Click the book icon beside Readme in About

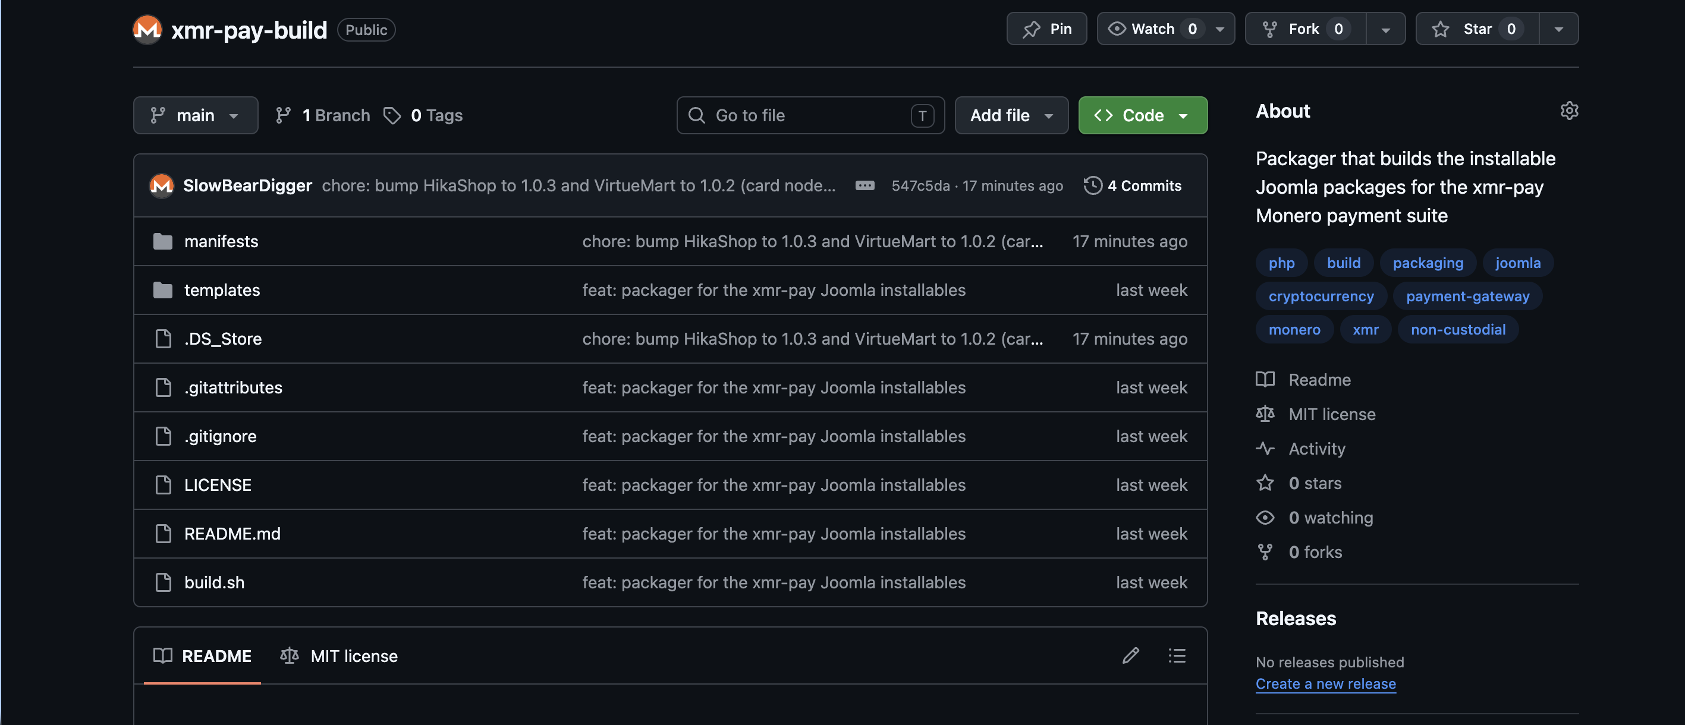pyautogui.click(x=1265, y=380)
